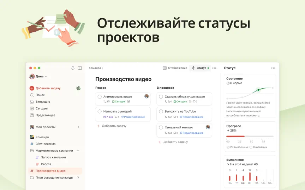Expand the План совещания команды chevron
The image size is (305, 190).
click(x=78, y=178)
